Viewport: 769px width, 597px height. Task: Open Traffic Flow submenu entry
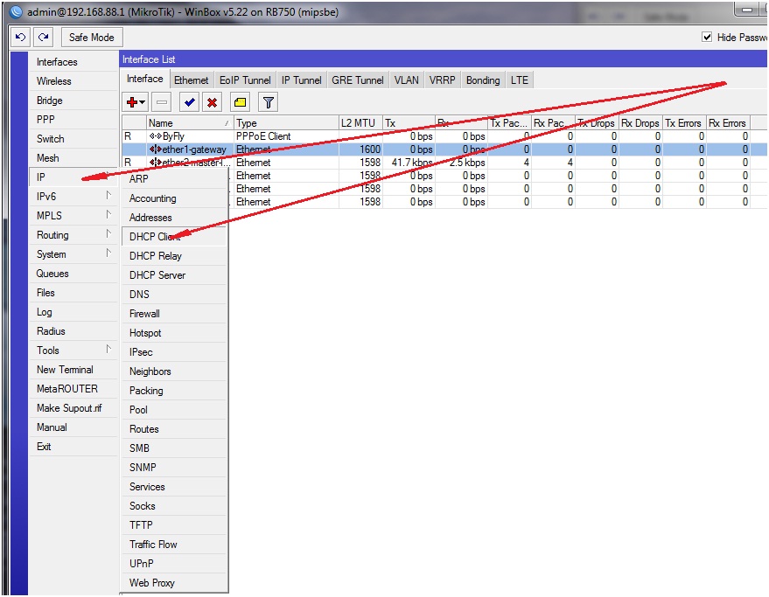pyautogui.click(x=174, y=545)
